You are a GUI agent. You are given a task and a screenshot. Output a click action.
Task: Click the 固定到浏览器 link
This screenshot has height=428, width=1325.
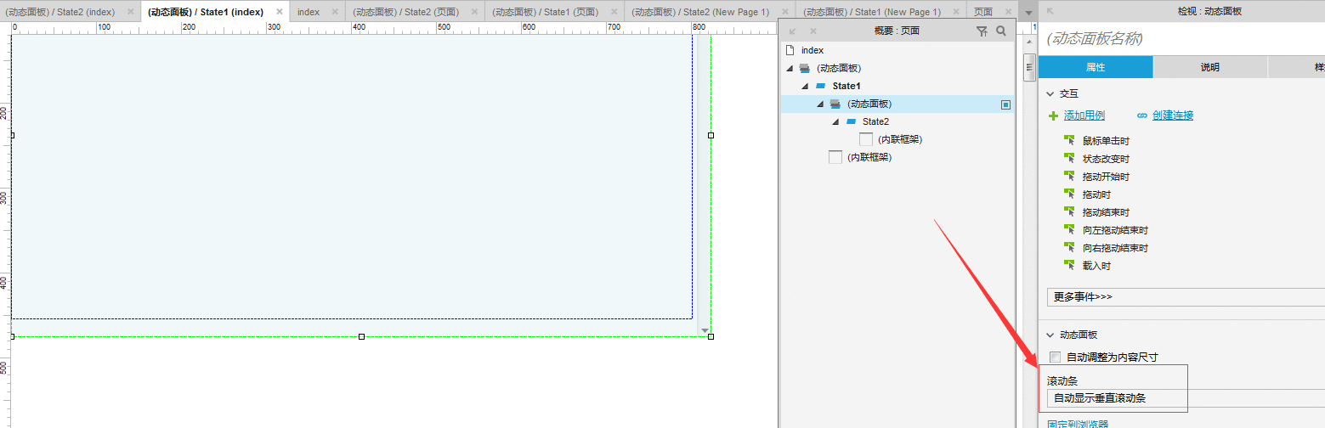pos(1078,424)
